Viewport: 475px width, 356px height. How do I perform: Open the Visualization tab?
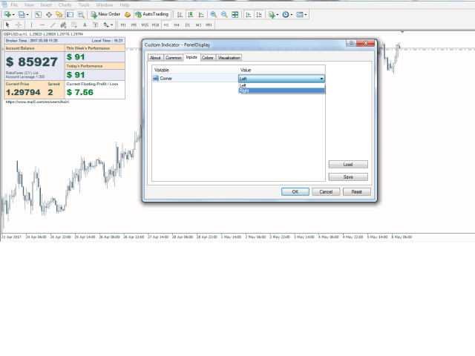click(x=229, y=57)
